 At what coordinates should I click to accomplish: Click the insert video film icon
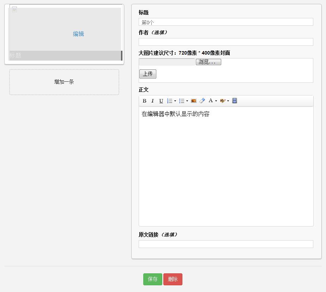[235, 101]
